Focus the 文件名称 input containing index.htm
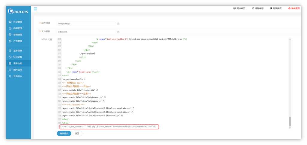 pyautogui.click(x=86, y=32)
